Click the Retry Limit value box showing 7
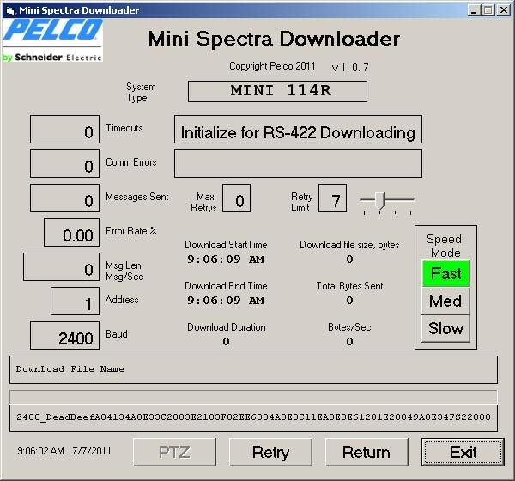Screen dimensions: 515x481 pyautogui.click(x=332, y=198)
